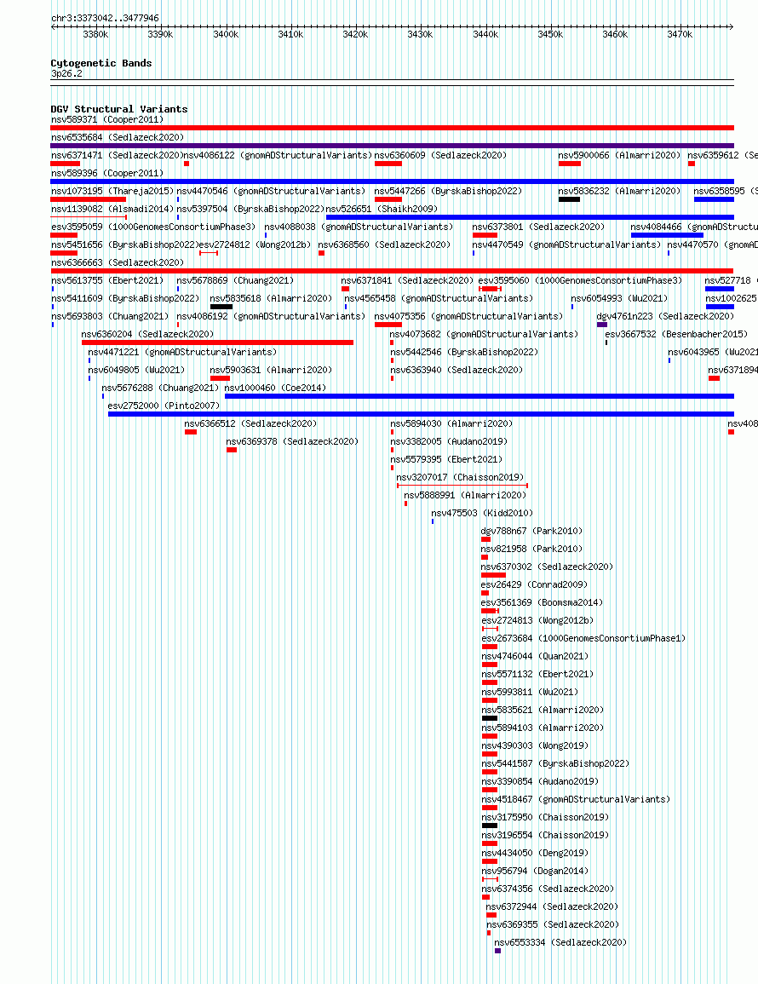Open nsv4086192 (gnomADStructuralVariants)
This screenshot has height=984, width=758.
(271, 316)
